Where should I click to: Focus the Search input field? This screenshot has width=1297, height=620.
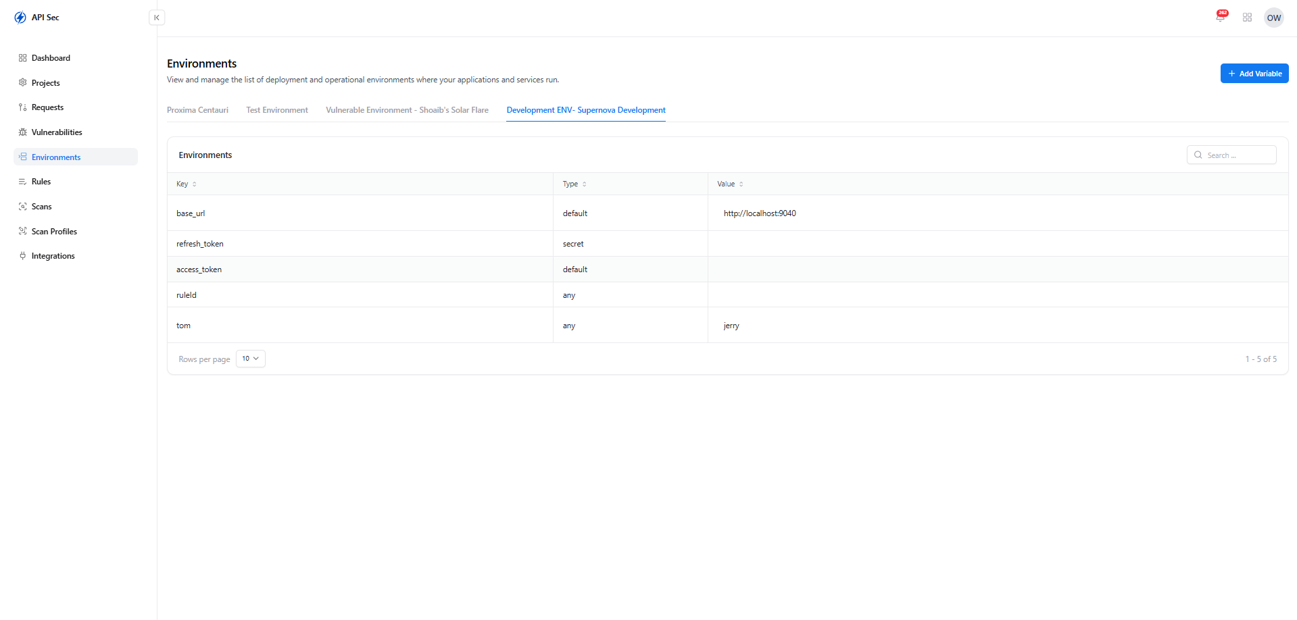[x=1231, y=155]
